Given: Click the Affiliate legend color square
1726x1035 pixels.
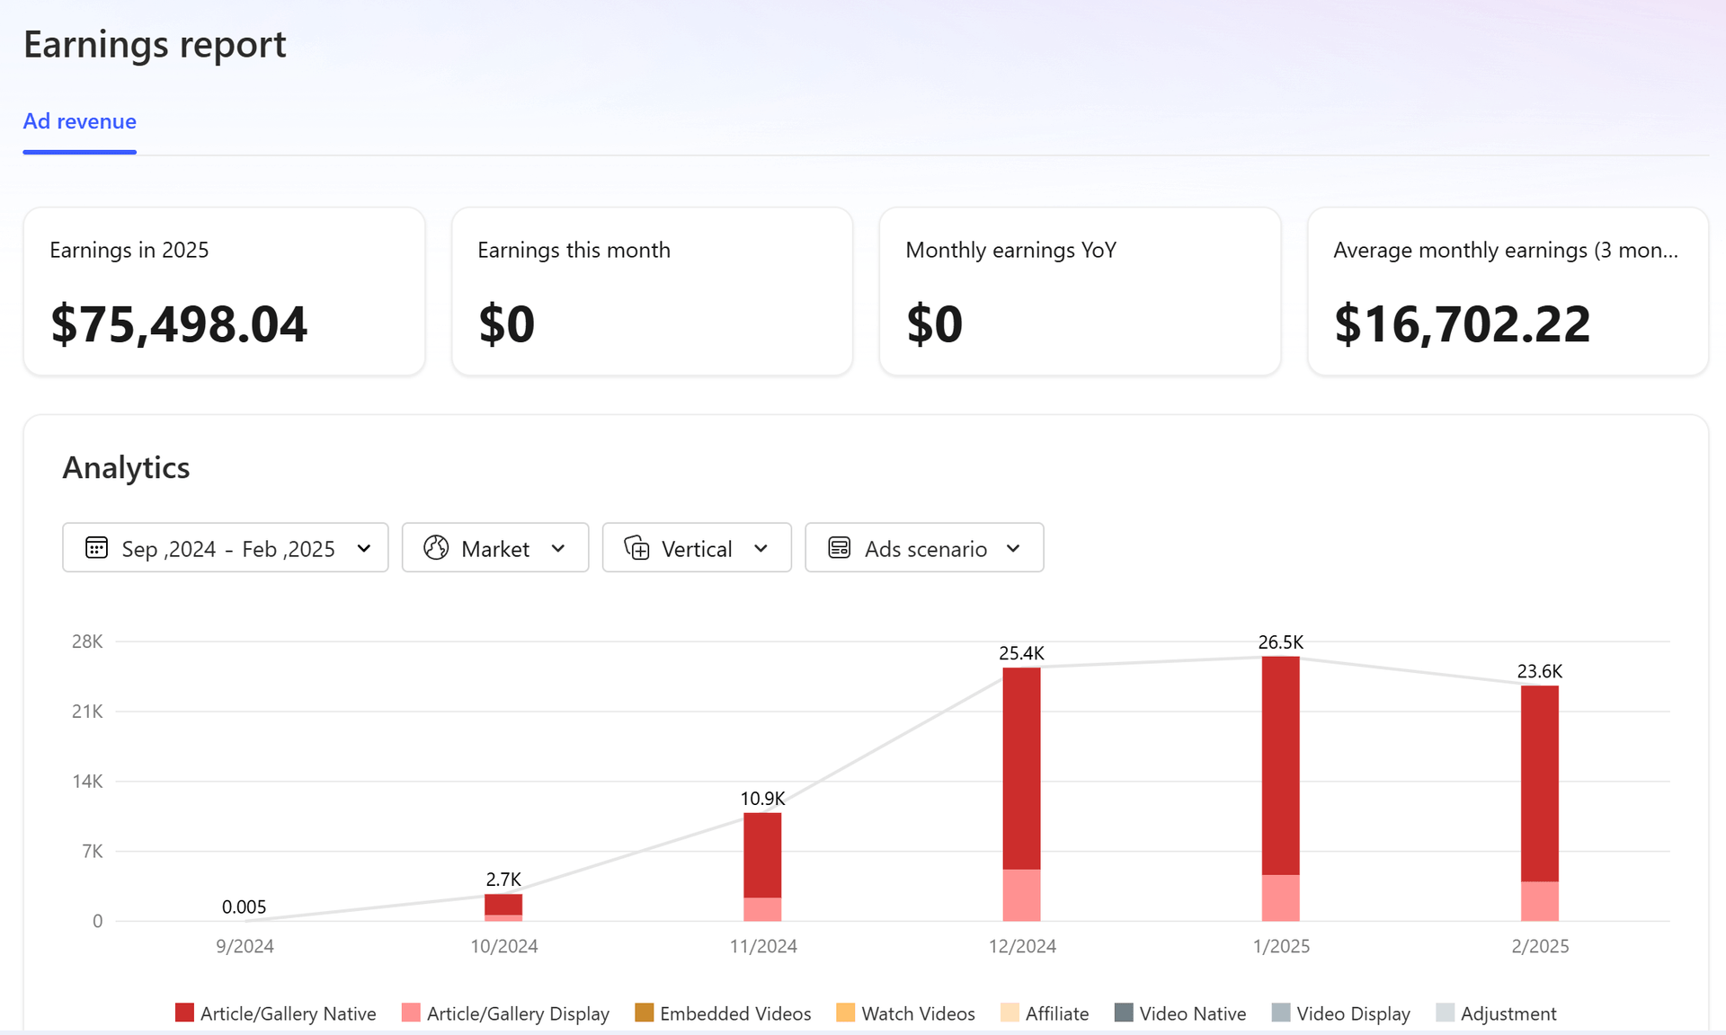Looking at the screenshot, I should click(1010, 1013).
